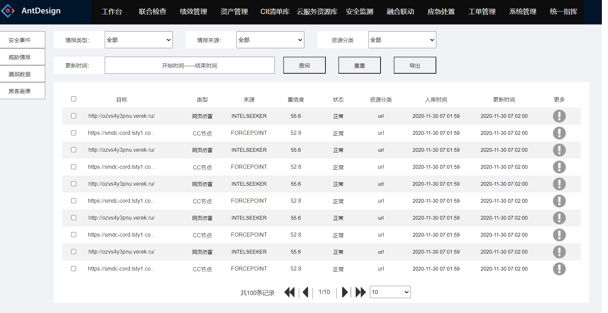The image size is (608, 313).
Task: Open the more icon in ninth table row
Action: point(559,252)
